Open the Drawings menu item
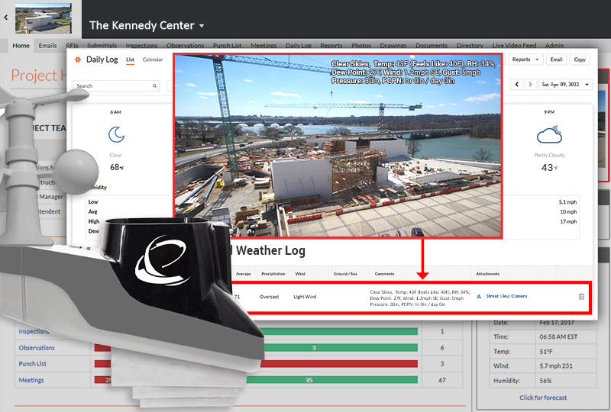 (x=393, y=46)
